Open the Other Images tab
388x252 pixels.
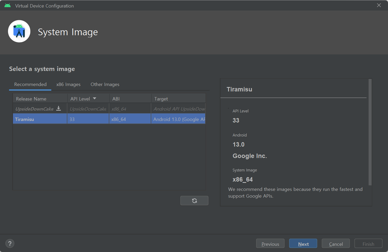pos(105,84)
